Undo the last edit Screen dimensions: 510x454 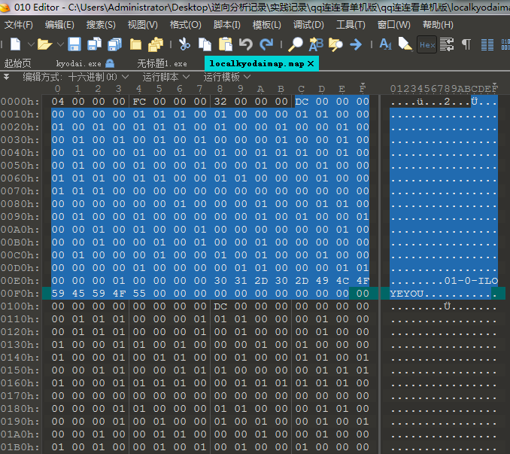tap(245, 44)
